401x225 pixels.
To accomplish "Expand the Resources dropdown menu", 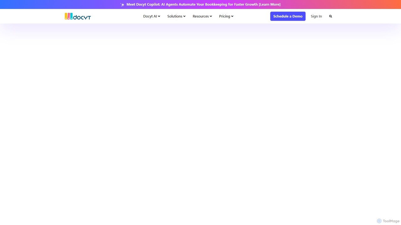I will coord(202,16).
